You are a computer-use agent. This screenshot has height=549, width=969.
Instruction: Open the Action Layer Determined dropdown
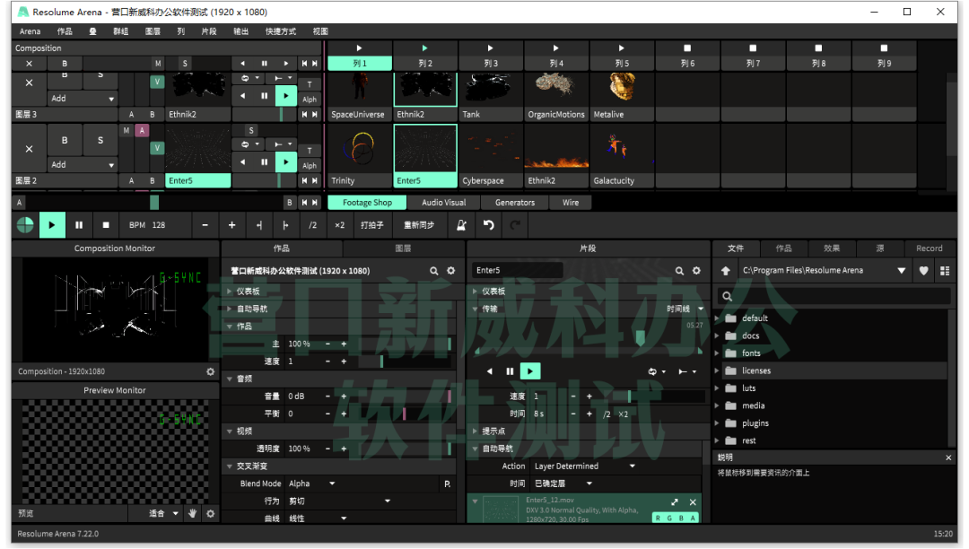pyautogui.click(x=583, y=466)
